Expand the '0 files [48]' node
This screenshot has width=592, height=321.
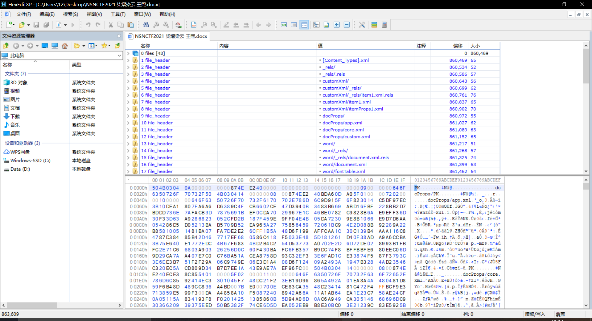click(x=128, y=53)
